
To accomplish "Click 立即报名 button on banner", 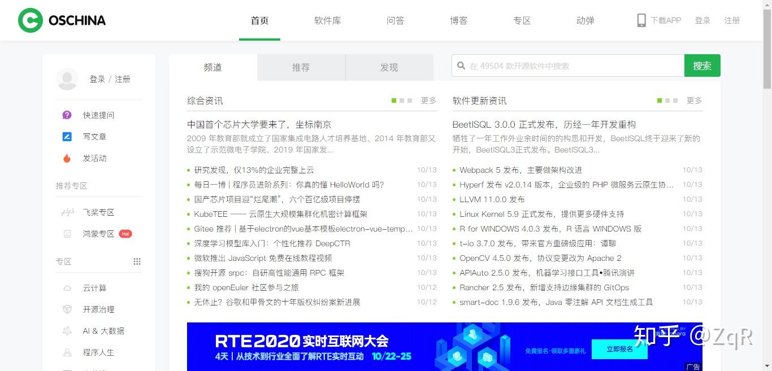I will coord(619,350).
